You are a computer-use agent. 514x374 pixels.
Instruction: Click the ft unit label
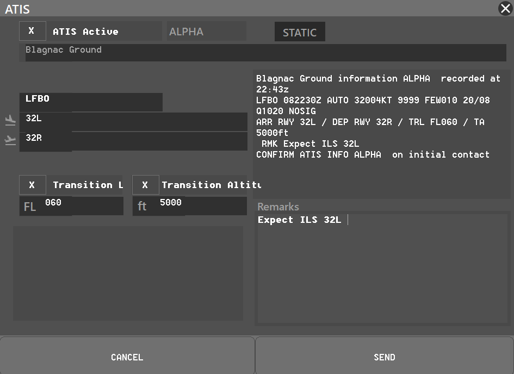coord(142,207)
